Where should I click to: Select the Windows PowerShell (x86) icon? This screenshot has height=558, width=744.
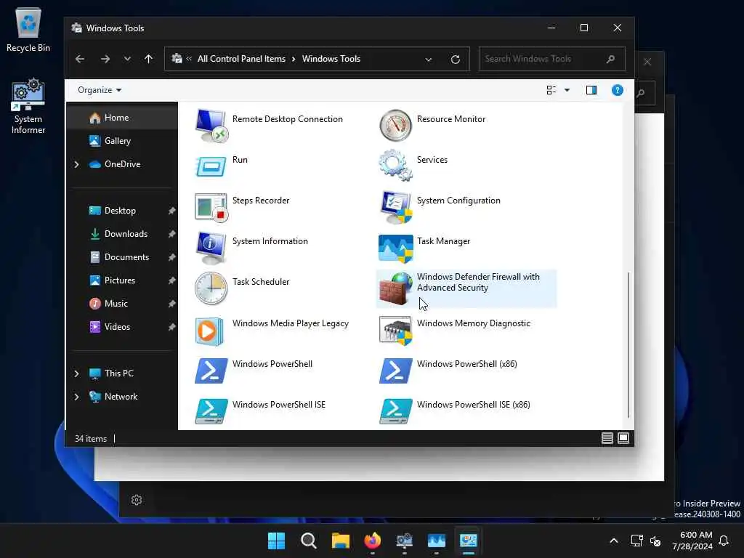(x=396, y=371)
